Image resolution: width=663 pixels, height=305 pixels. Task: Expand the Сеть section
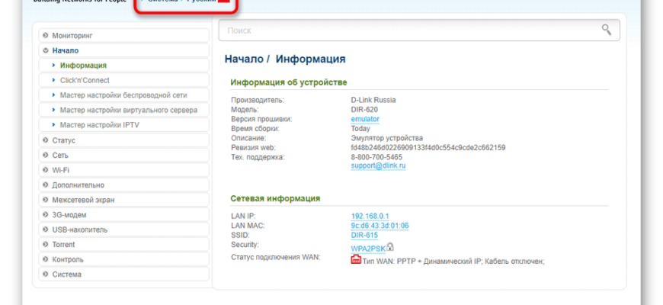[x=124, y=156]
